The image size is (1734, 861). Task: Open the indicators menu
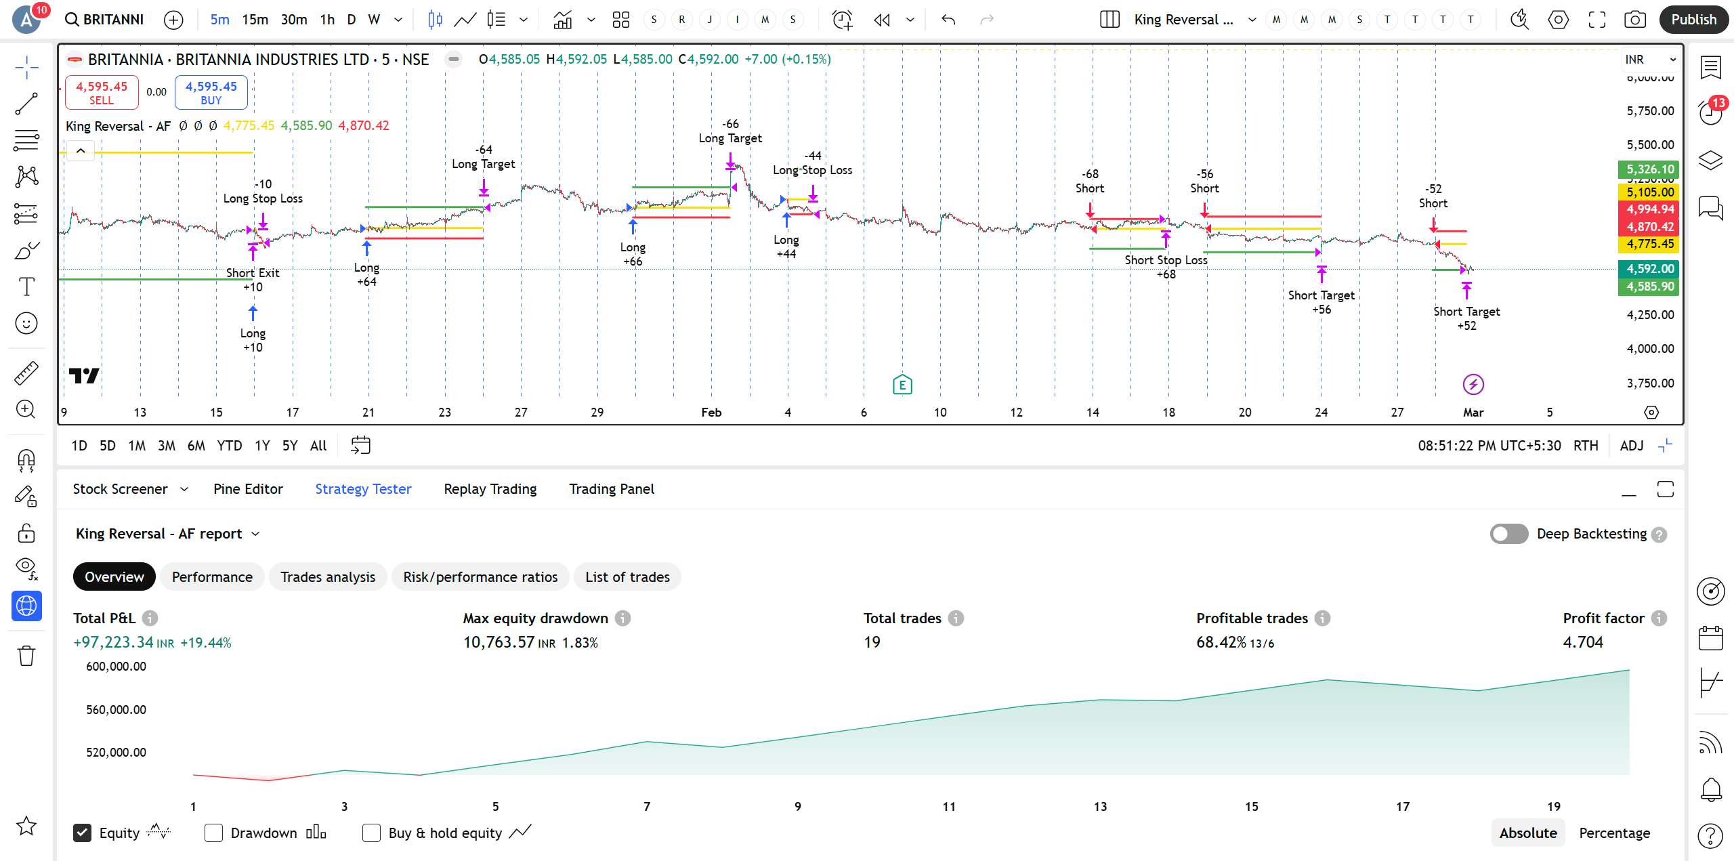pyautogui.click(x=562, y=20)
